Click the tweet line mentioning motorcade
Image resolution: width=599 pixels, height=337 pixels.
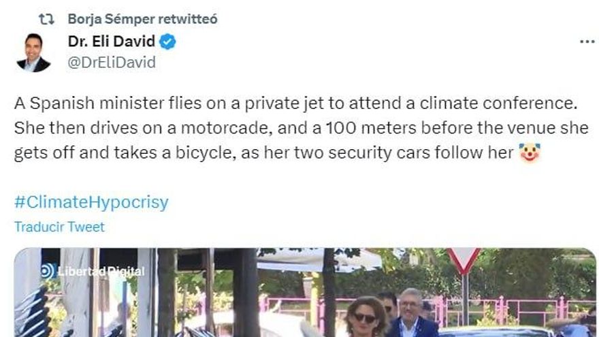301,129
